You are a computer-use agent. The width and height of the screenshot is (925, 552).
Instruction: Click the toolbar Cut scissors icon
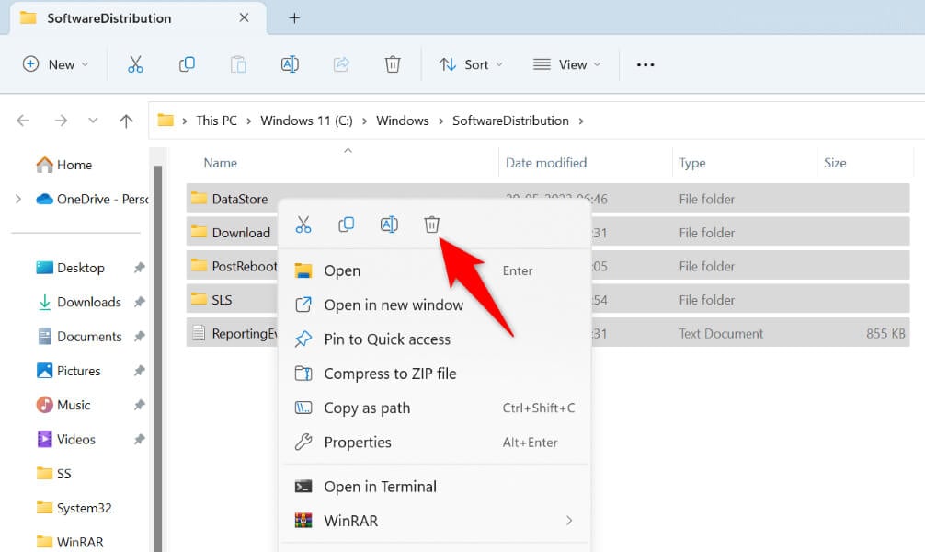(135, 64)
